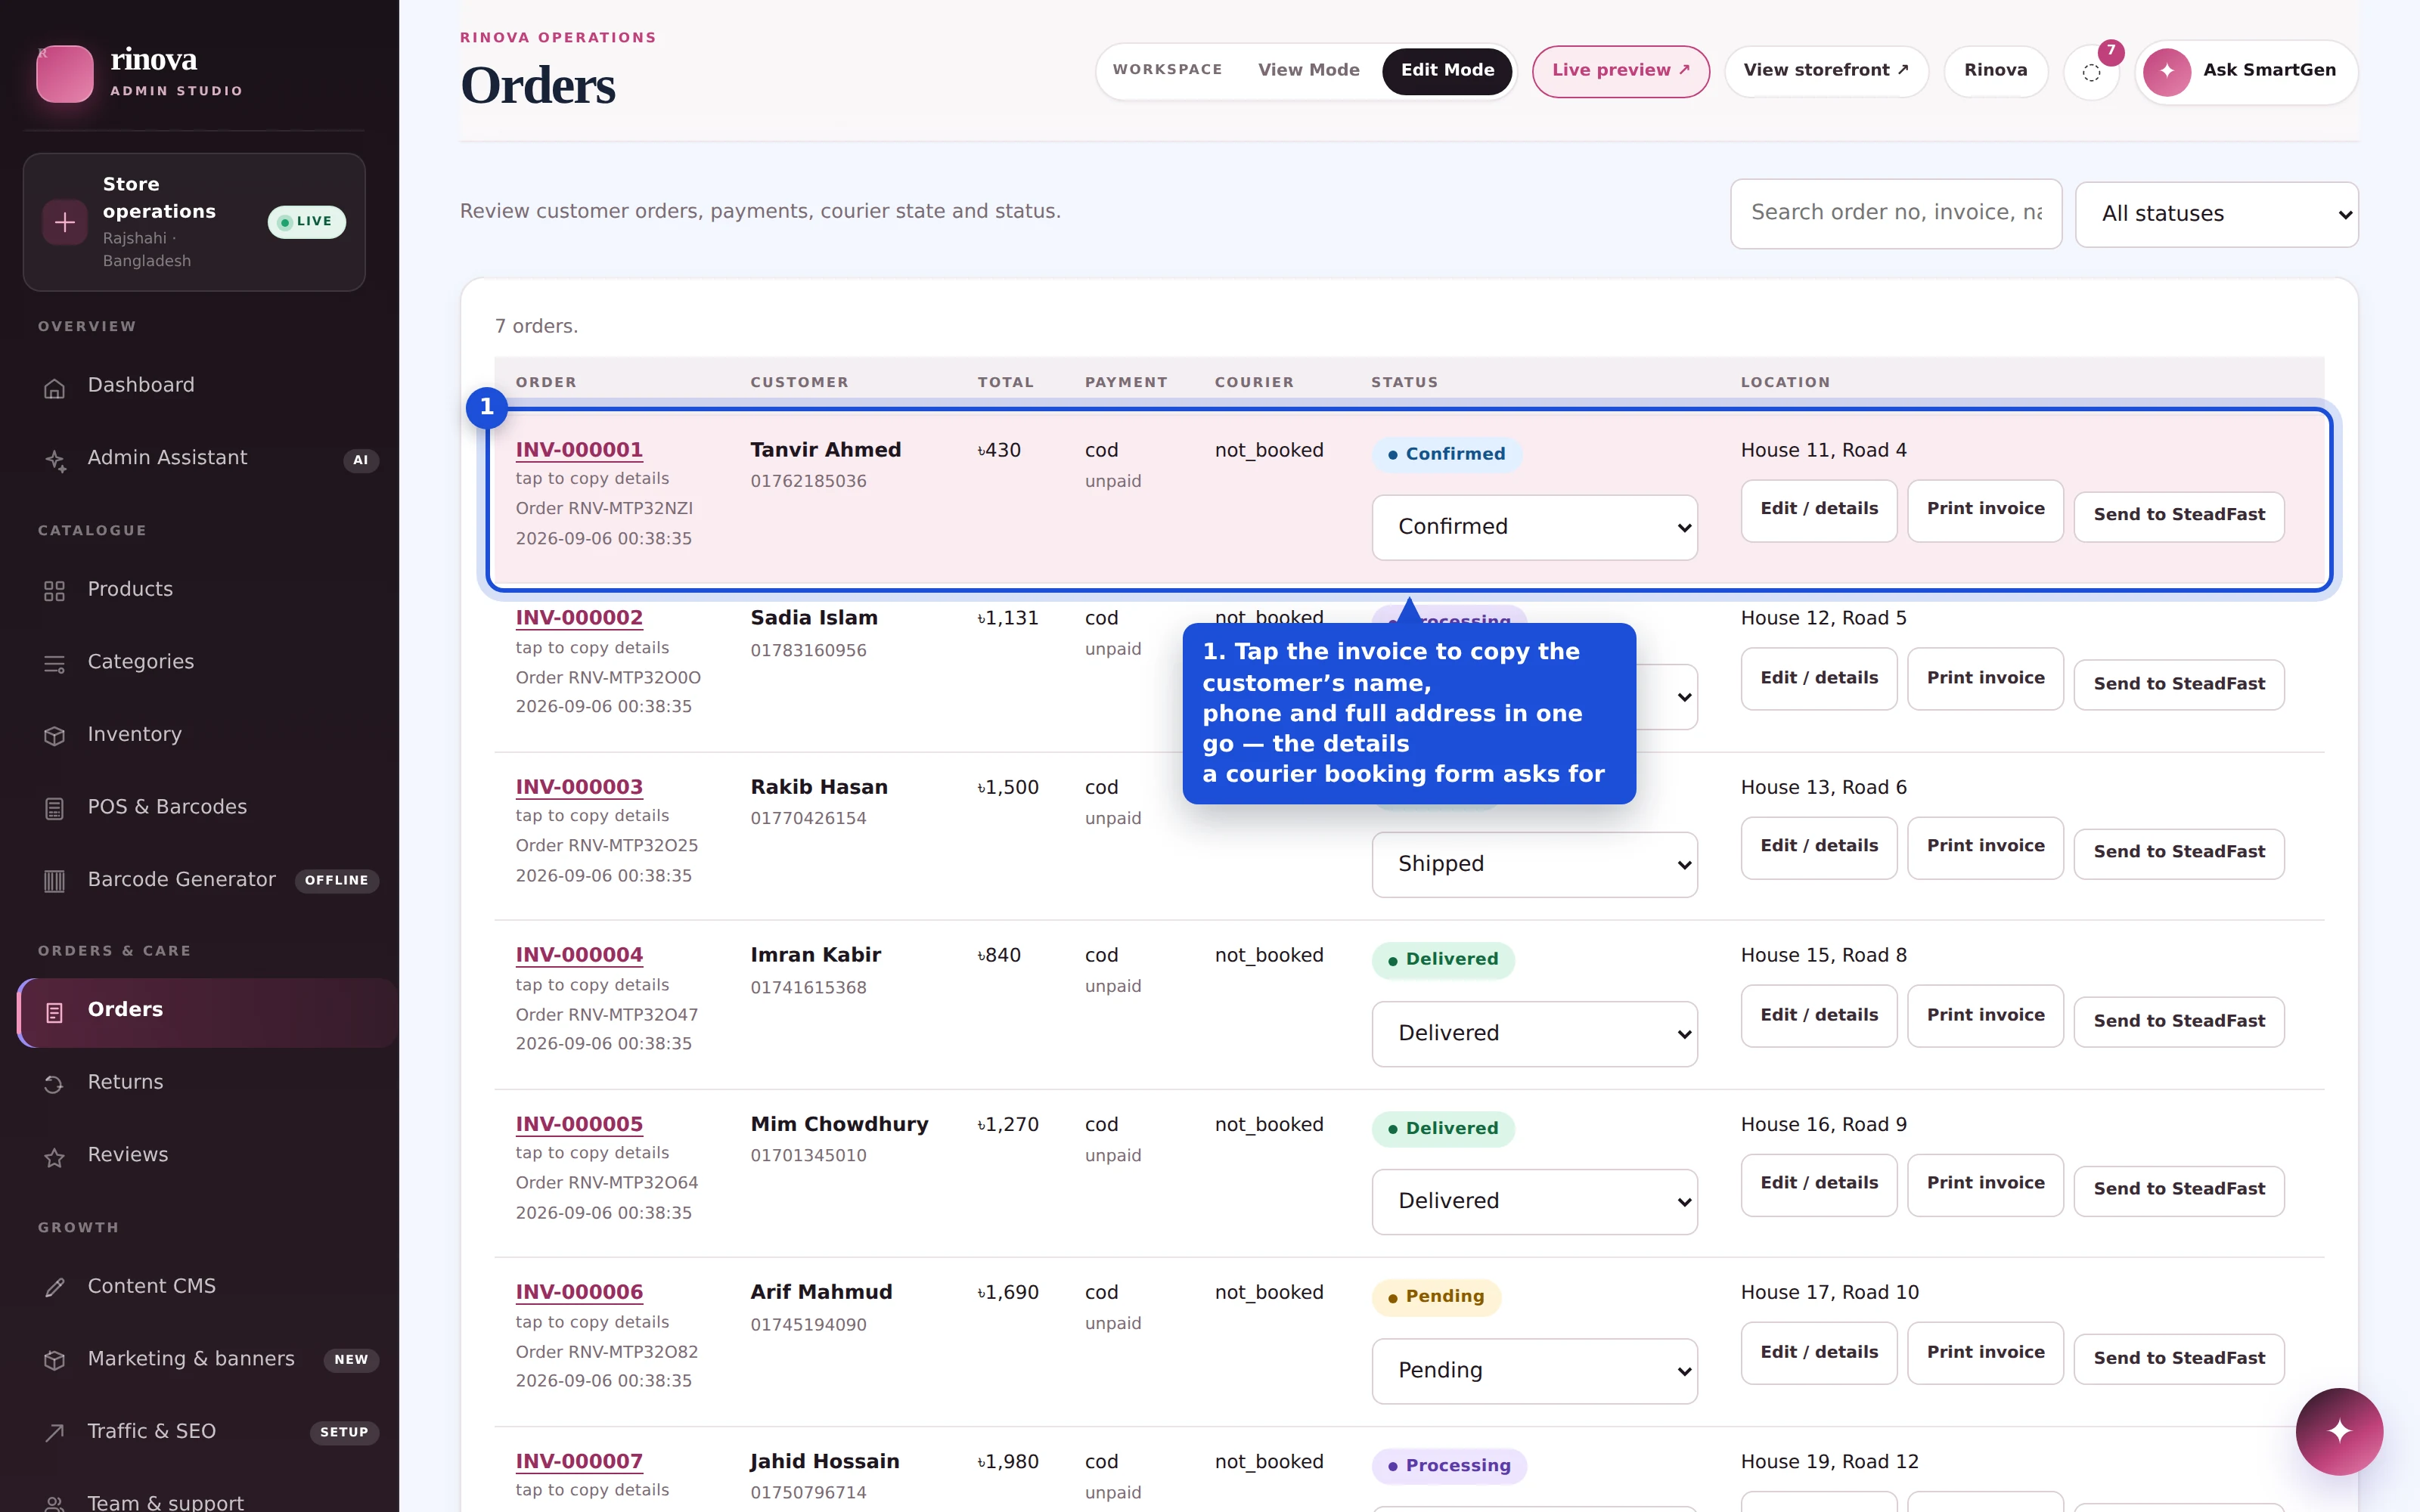Click phone number 01741615368

[x=808, y=987]
